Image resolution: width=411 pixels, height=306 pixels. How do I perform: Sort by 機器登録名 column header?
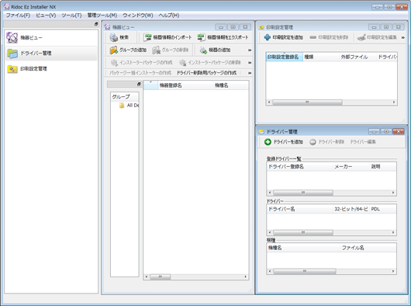[185, 85]
